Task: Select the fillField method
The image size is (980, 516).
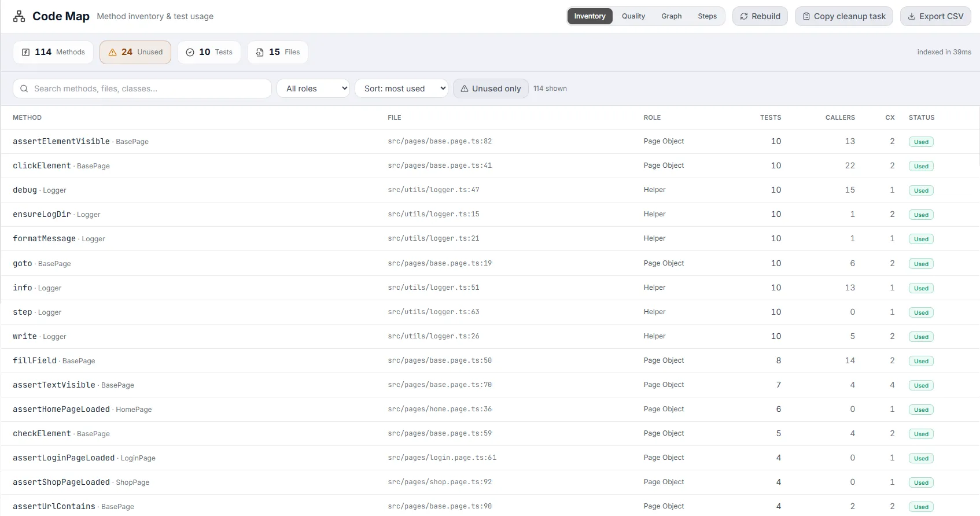Action: click(x=35, y=360)
